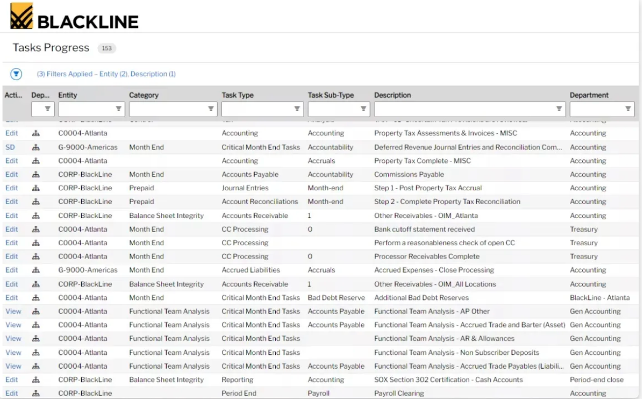This screenshot has height=399, width=642.
Task: Click the filter icon in the Category filter box
Action: pos(211,108)
